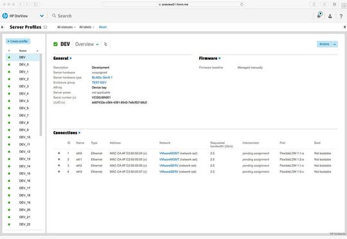Click the status icon of DEV_14 row

point(9,166)
